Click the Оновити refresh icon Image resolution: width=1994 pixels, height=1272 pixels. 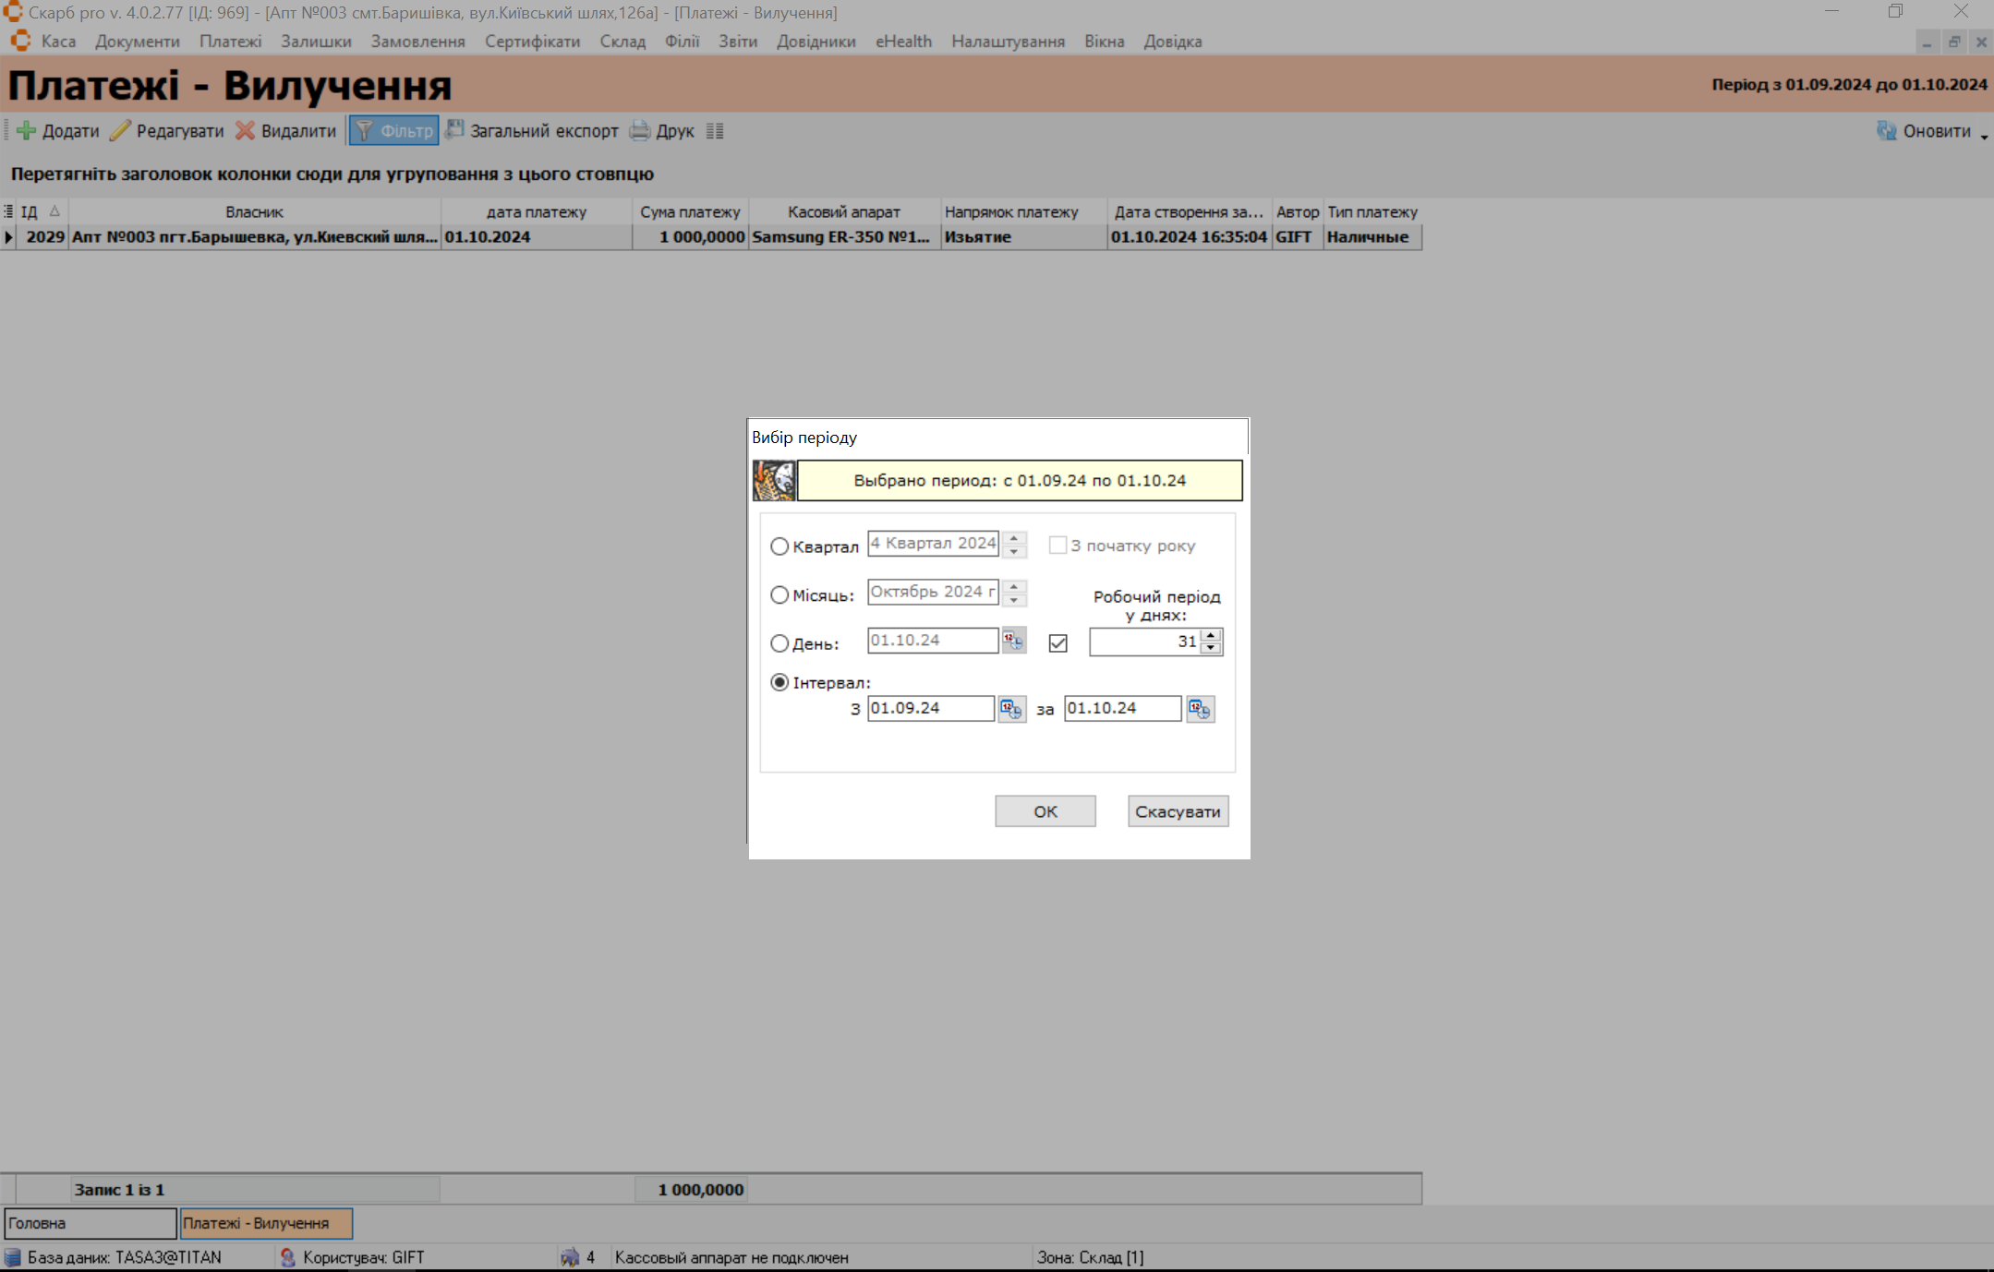(1886, 131)
